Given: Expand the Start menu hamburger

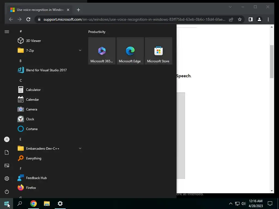Looking at the screenshot, I should tap(7, 32).
